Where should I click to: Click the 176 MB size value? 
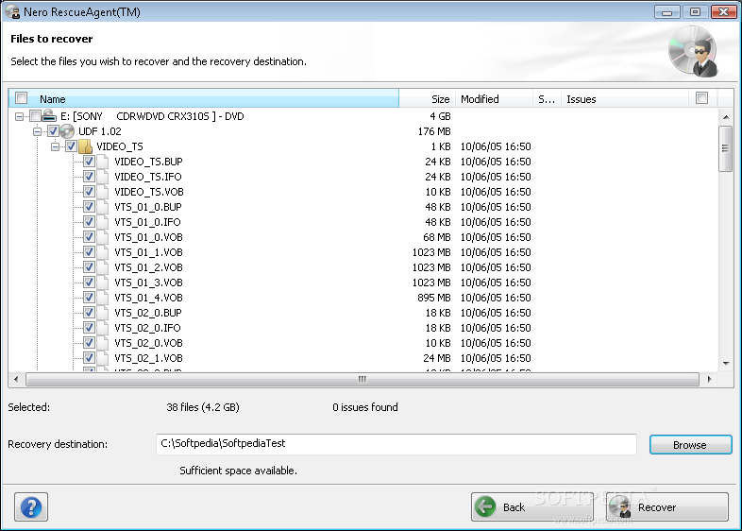pos(434,131)
